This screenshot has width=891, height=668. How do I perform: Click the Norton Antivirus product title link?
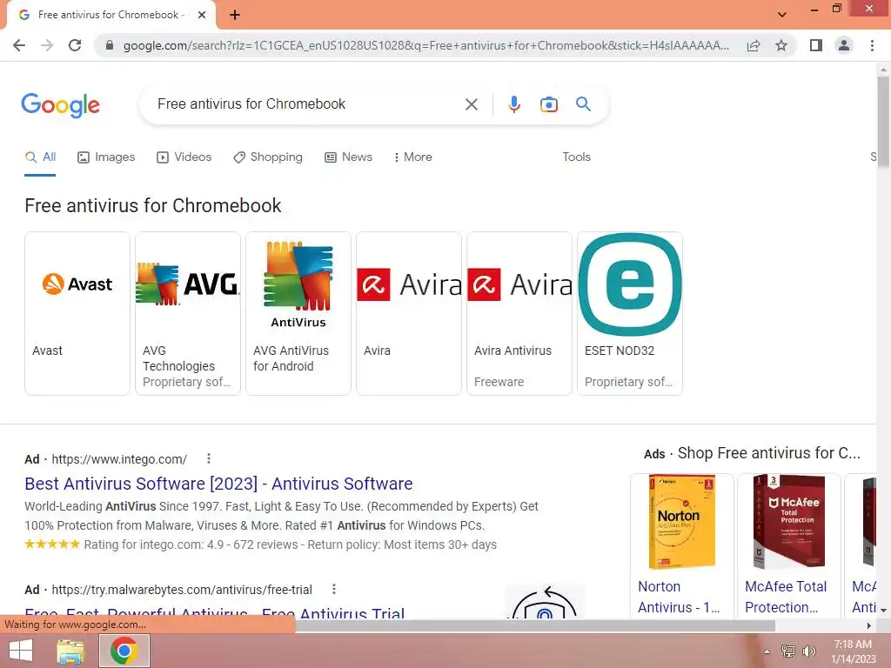coord(679,597)
